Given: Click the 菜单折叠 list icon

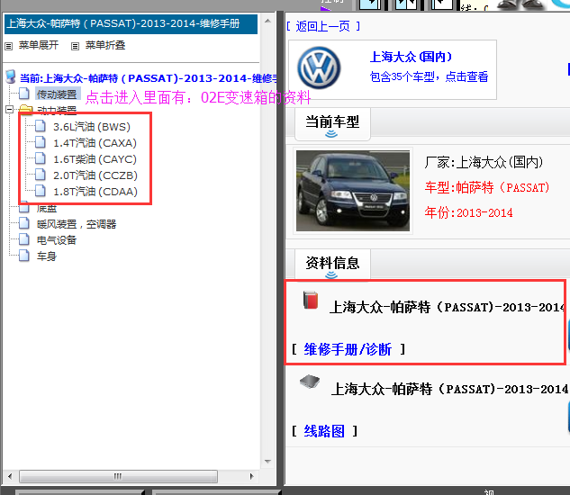Looking at the screenshot, I should pyautogui.click(x=75, y=46).
